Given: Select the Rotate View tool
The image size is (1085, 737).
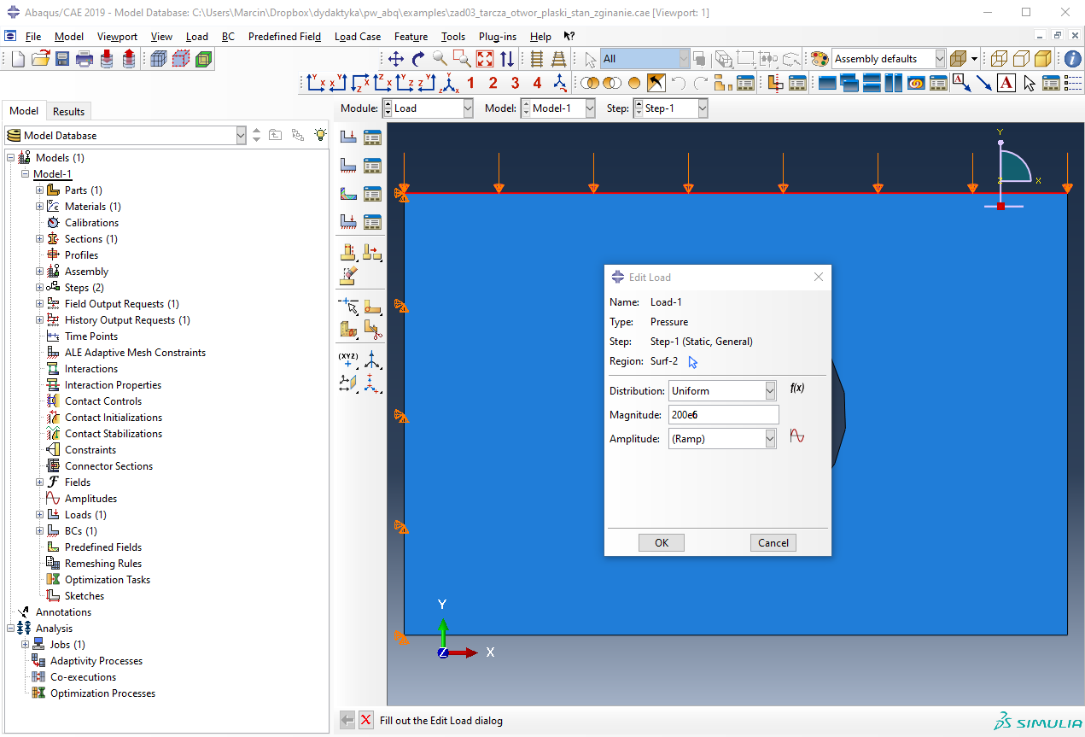Looking at the screenshot, I should tap(417, 59).
